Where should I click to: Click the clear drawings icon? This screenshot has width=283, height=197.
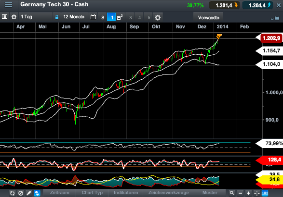point(21,193)
